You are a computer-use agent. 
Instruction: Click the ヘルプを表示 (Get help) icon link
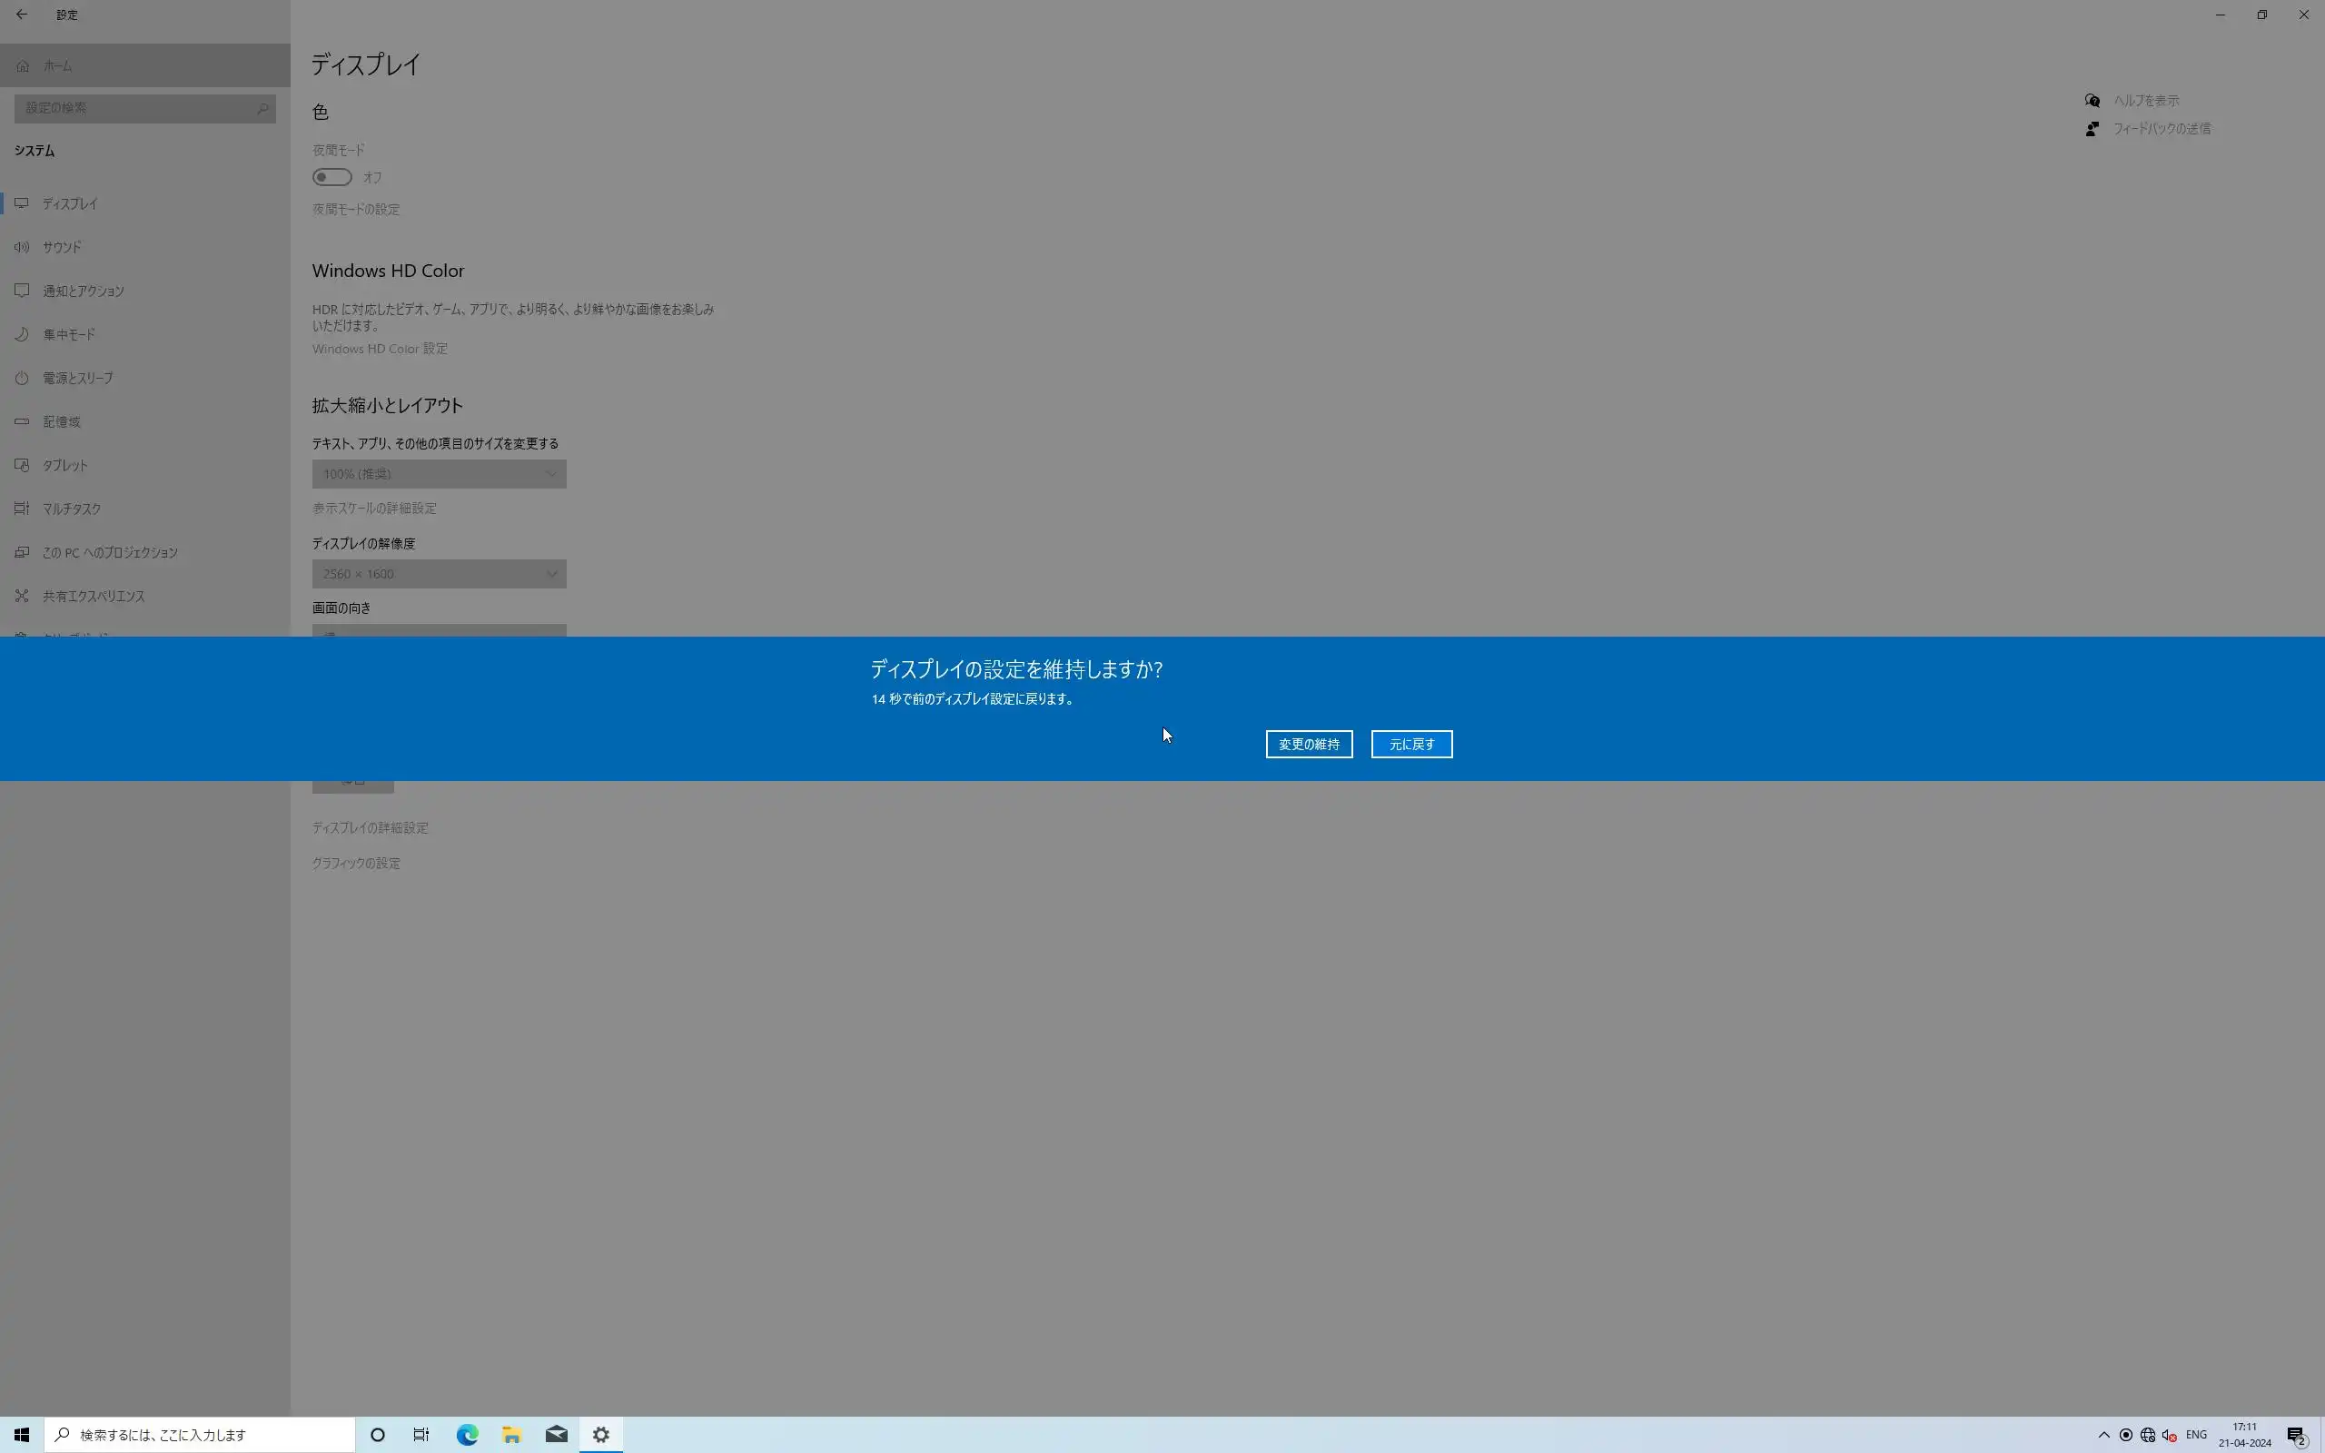[2092, 100]
